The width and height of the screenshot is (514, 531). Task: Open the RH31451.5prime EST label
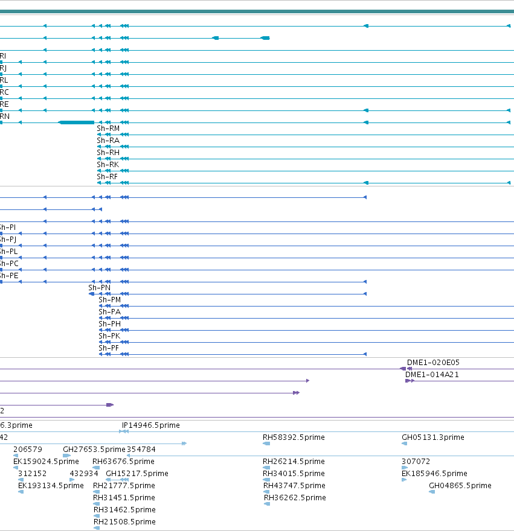(x=124, y=497)
